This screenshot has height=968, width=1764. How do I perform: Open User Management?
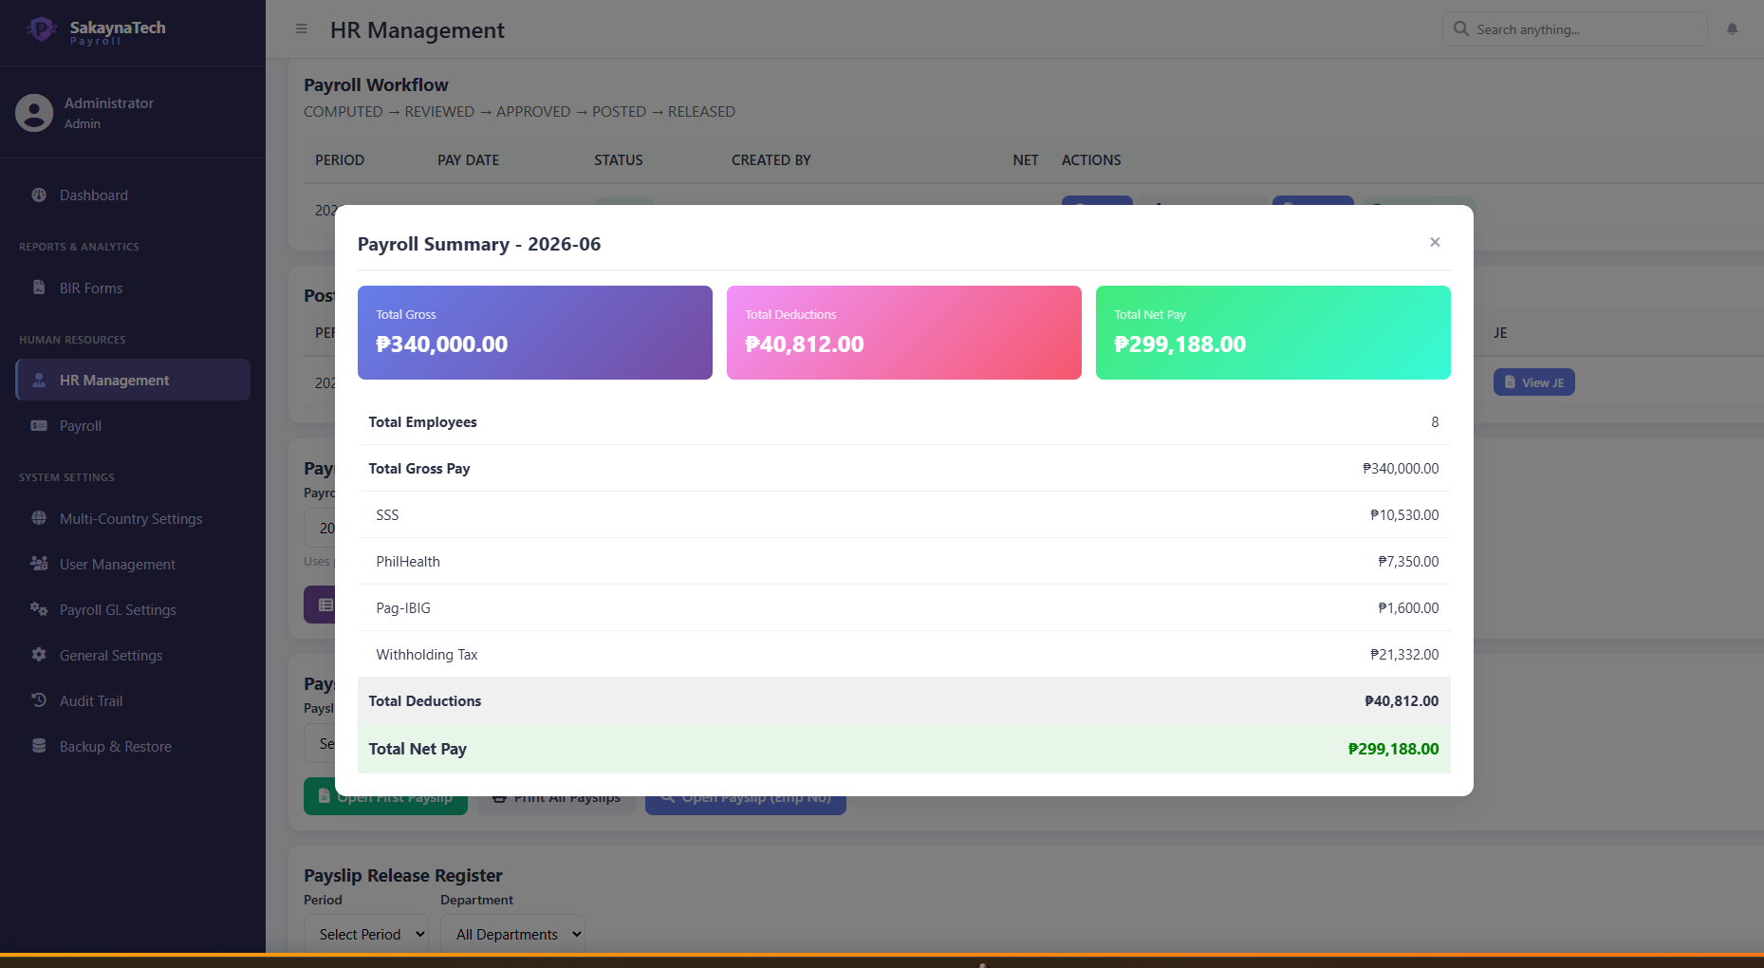point(133,564)
